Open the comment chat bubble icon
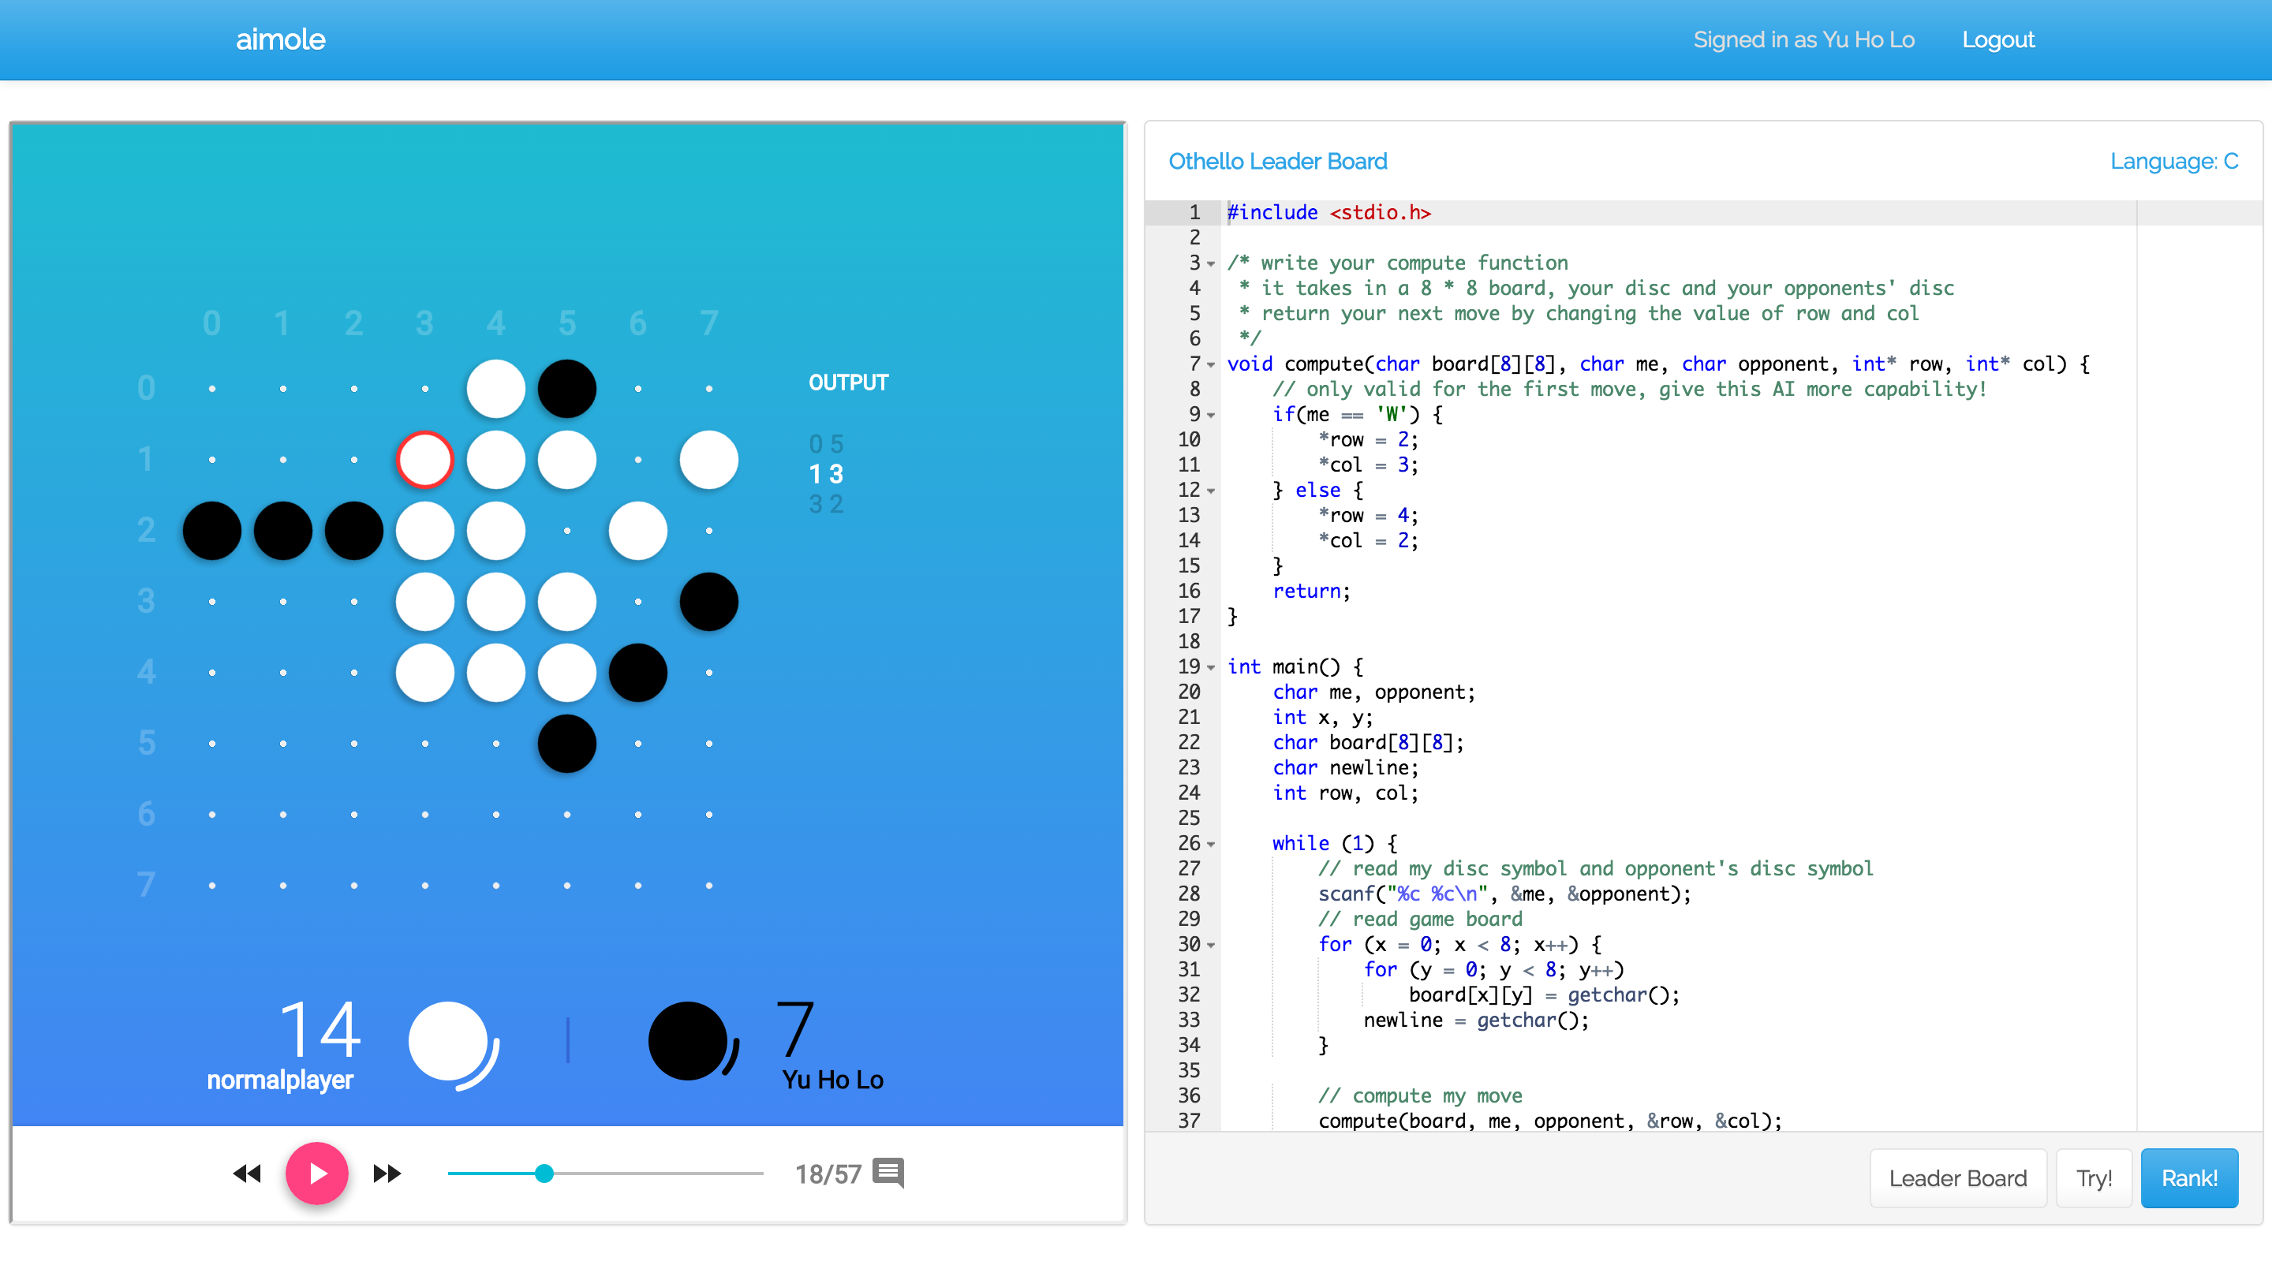Screen dimensions: 2272x1265 [x=888, y=1174]
